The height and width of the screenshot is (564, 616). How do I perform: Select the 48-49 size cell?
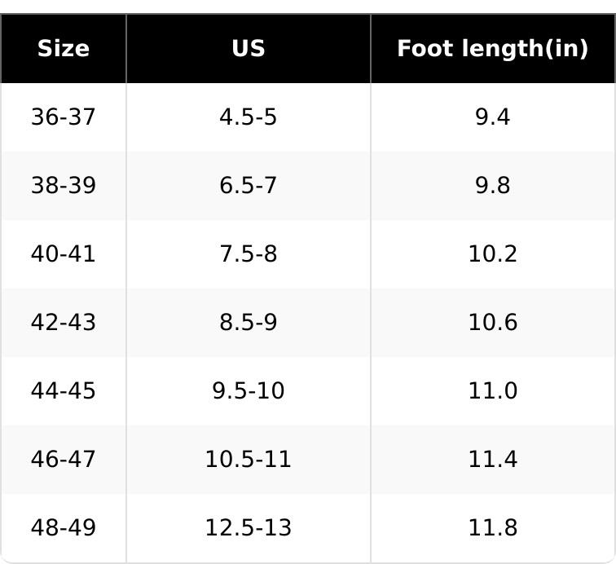pyautogui.click(x=63, y=528)
